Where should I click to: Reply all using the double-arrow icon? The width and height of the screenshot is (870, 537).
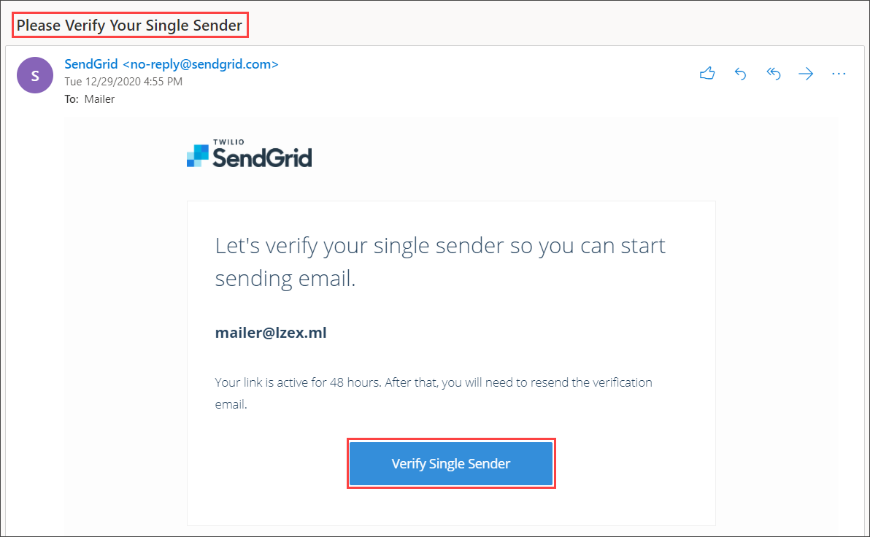774,73
